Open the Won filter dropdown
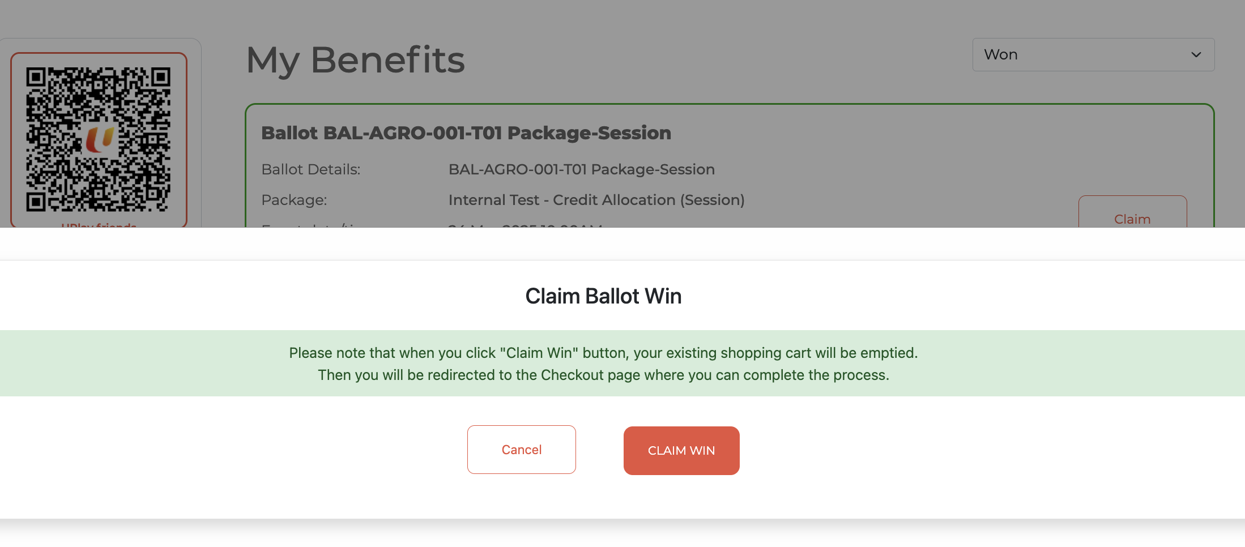Screen dimensions: 1245x547 click(x=1093, y=55)
